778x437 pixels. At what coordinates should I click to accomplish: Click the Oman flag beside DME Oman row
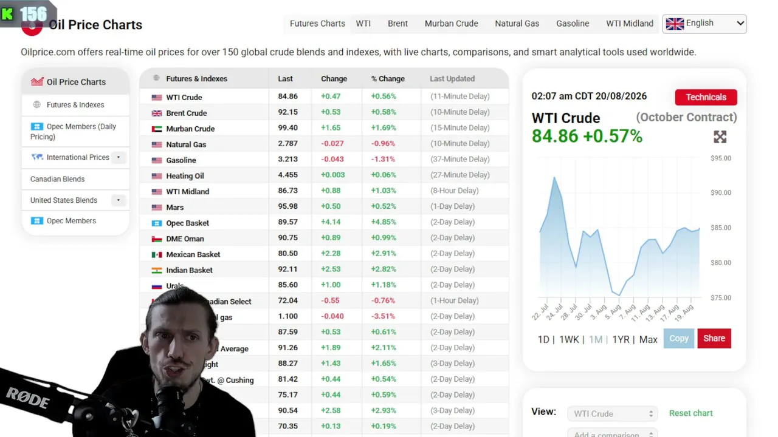point(157,239)
